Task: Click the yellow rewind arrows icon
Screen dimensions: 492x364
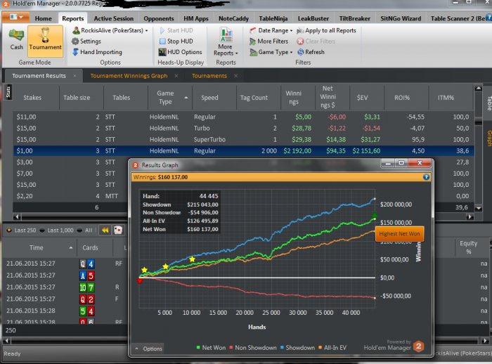Action: 105,230
